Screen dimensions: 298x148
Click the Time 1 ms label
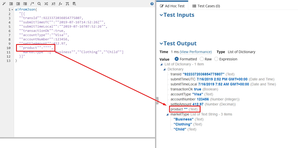pyautogui.click(x=169, y=52)
